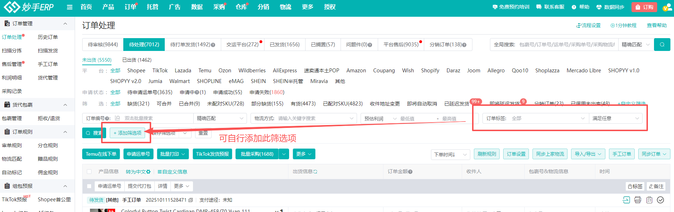The width and height of the screenshot is (674, 212).
Task: Check the checkbox beside 申请运单号 row
Action: tap(89, 186)
